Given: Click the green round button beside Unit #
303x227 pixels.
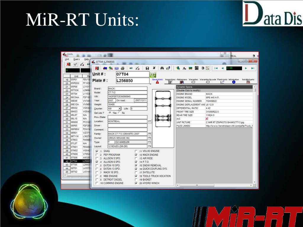Looking at the screenshot, I should point(153,74).
